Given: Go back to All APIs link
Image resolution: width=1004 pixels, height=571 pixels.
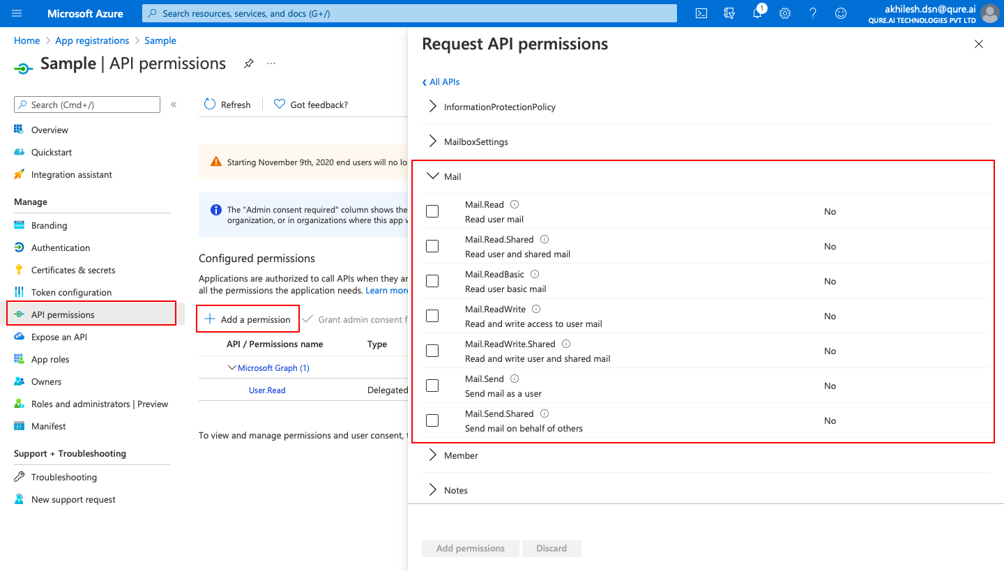Looking at the screenshot, I should (x=441, y=82).
